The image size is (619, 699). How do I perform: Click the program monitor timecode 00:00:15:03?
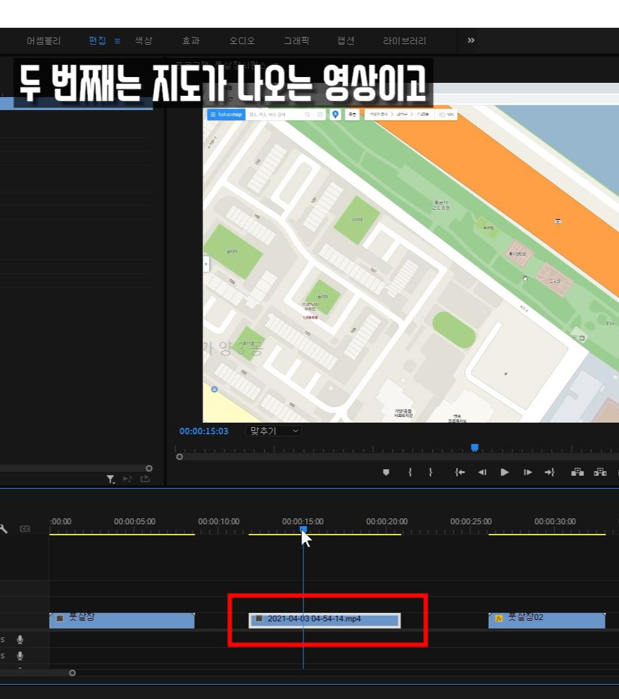[204, 431]
